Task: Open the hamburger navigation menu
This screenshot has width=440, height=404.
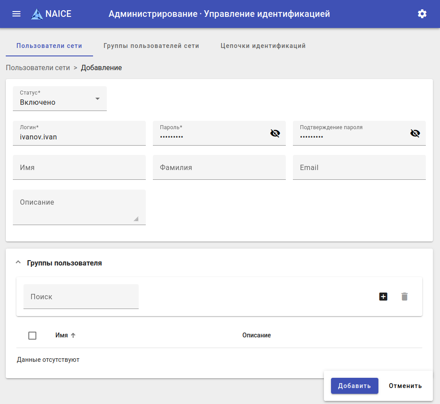Action: pyautogui.click(x=16, y=14)
